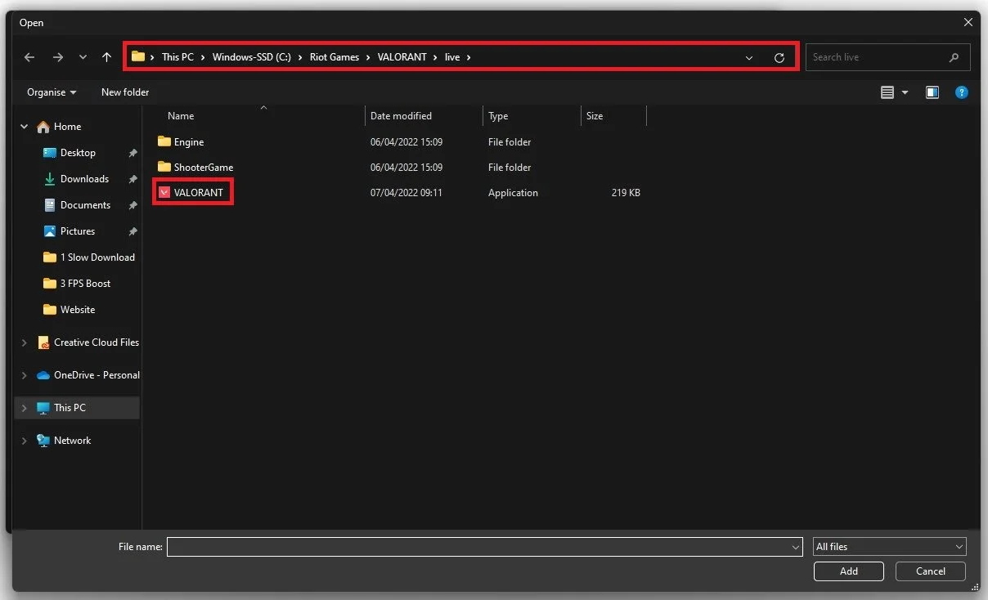Click the New folder button
The height and width of the screenshot is (600, 988).
point(125,92)
